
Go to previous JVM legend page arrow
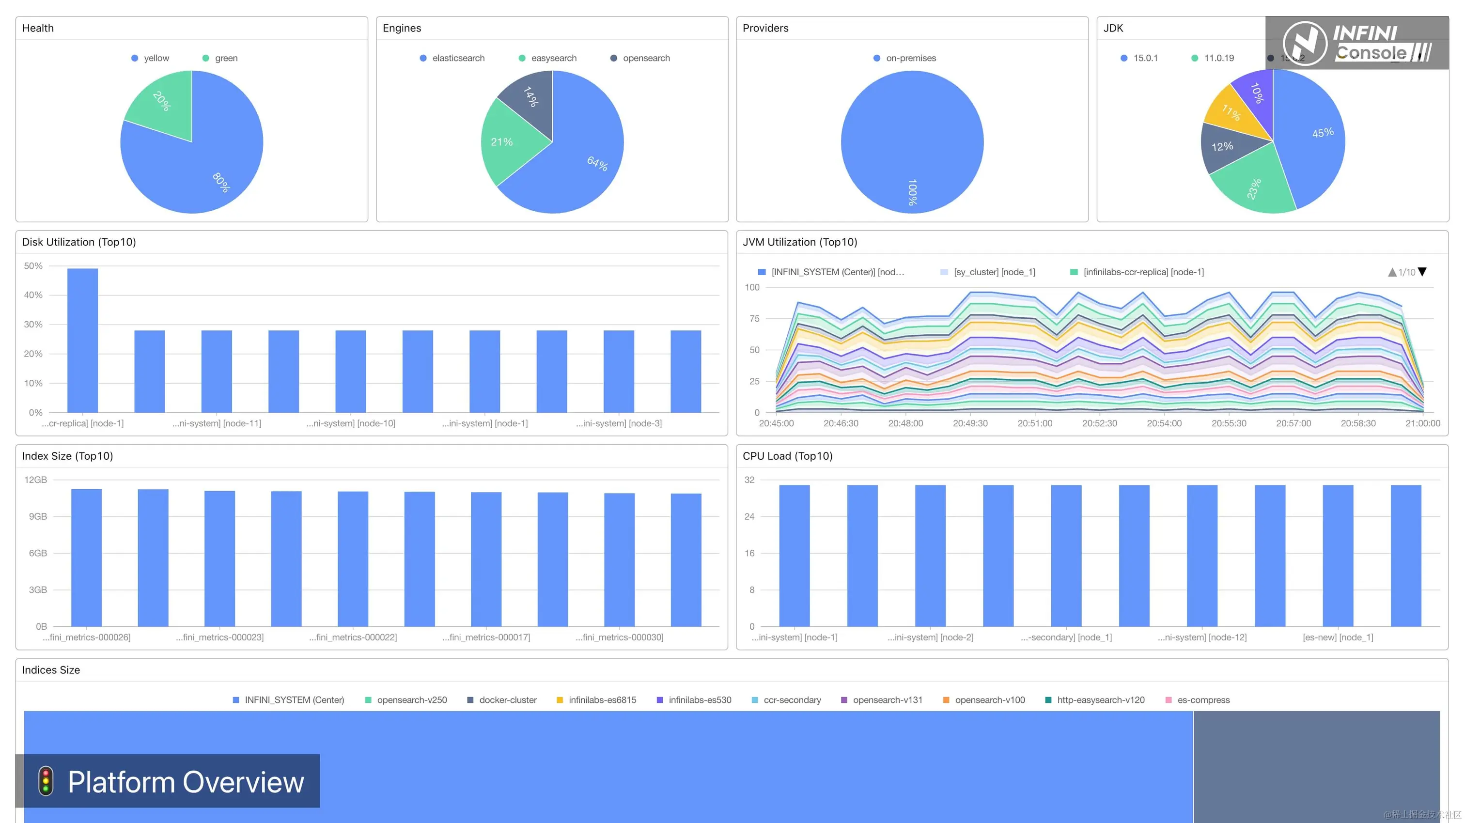click(1392, 272)
